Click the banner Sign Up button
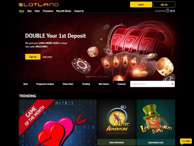 [x=33, y=57]
